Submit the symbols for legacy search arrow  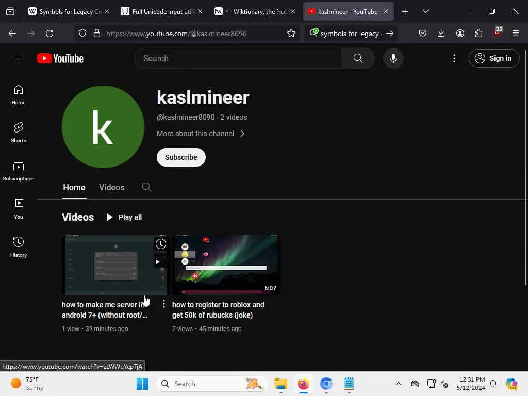click(x=390, y=34)
